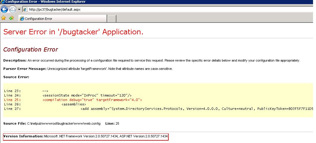316x143 pixels.
Task: Click the 'Line 27:' add assembly code line
Action: coord(158,109)
